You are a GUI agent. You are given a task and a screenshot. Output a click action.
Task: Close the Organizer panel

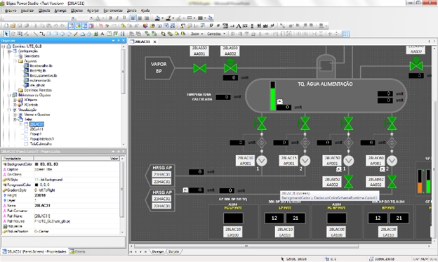pos(124,41)
